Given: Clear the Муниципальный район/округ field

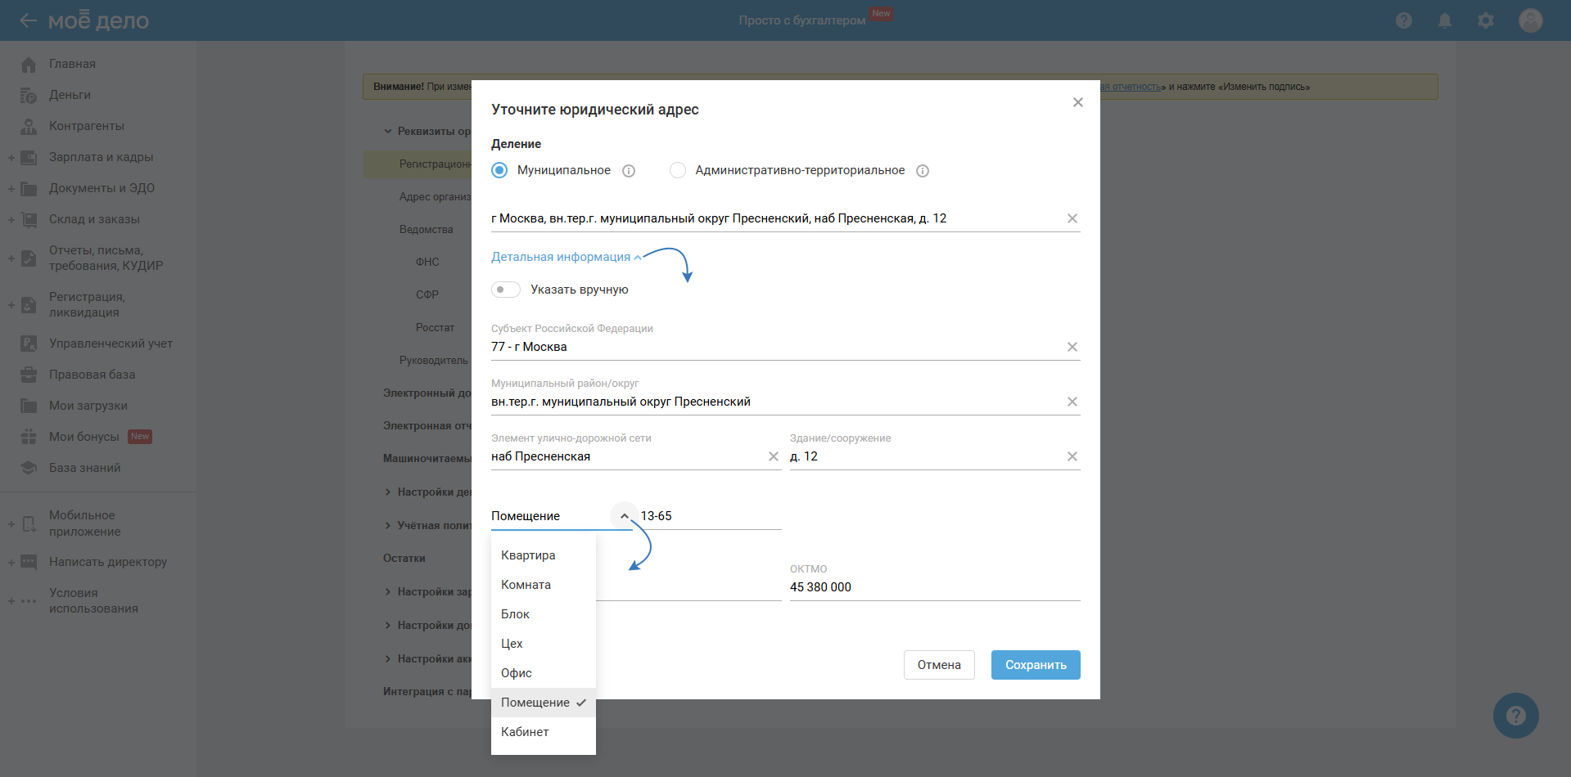Looking at the screenshot, I should click(x=1072, y=402).
